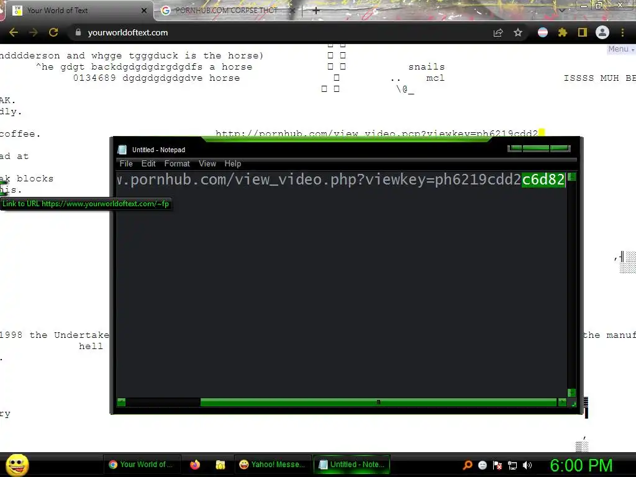Open the smiley face Start button
Image resolution: width=636 pixels, height=477 pixels.
(17, 465)
